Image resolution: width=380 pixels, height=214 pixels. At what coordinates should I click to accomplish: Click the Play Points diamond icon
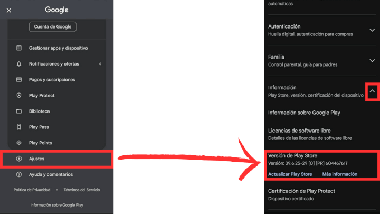(x=19, y=143)
